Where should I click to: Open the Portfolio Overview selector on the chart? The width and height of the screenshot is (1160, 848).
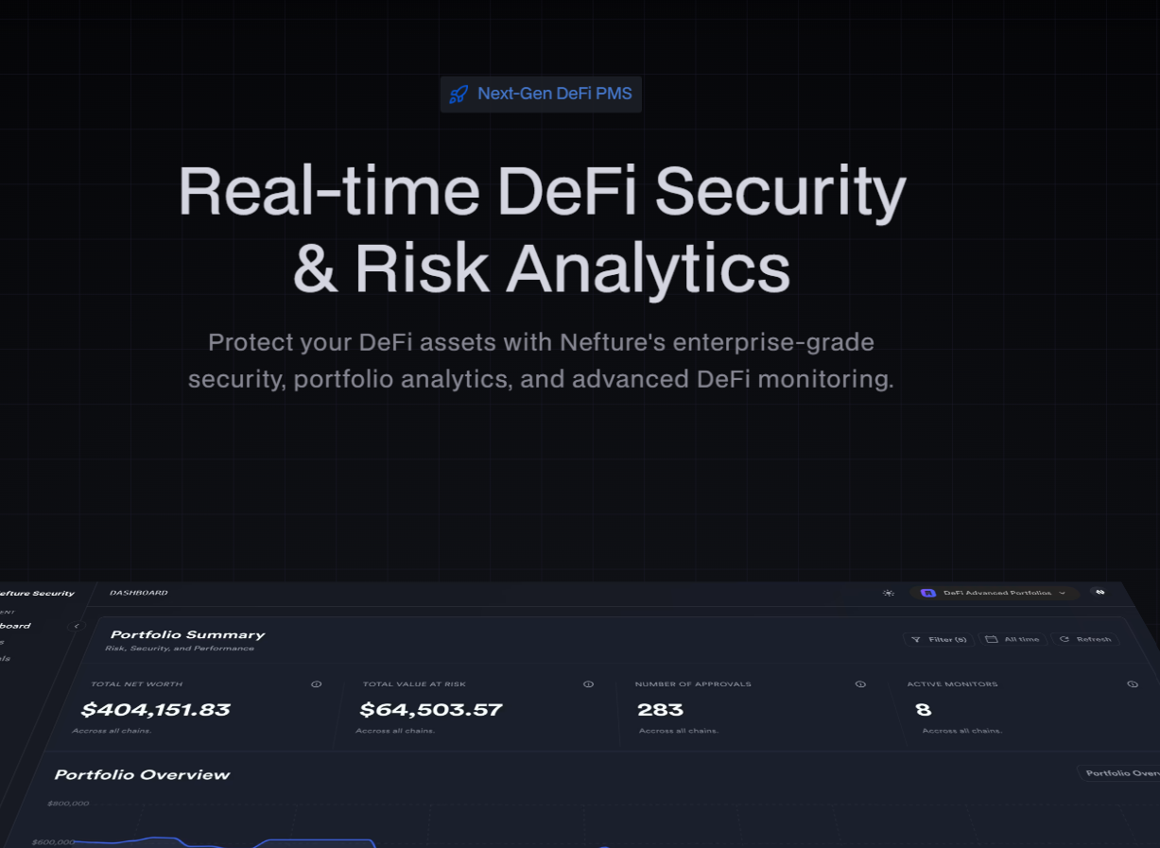click(1119, 773)
